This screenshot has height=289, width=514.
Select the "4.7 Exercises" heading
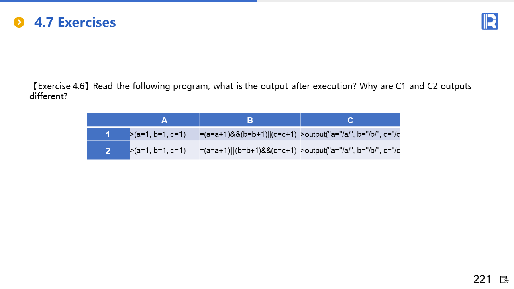tap(75, 22)
